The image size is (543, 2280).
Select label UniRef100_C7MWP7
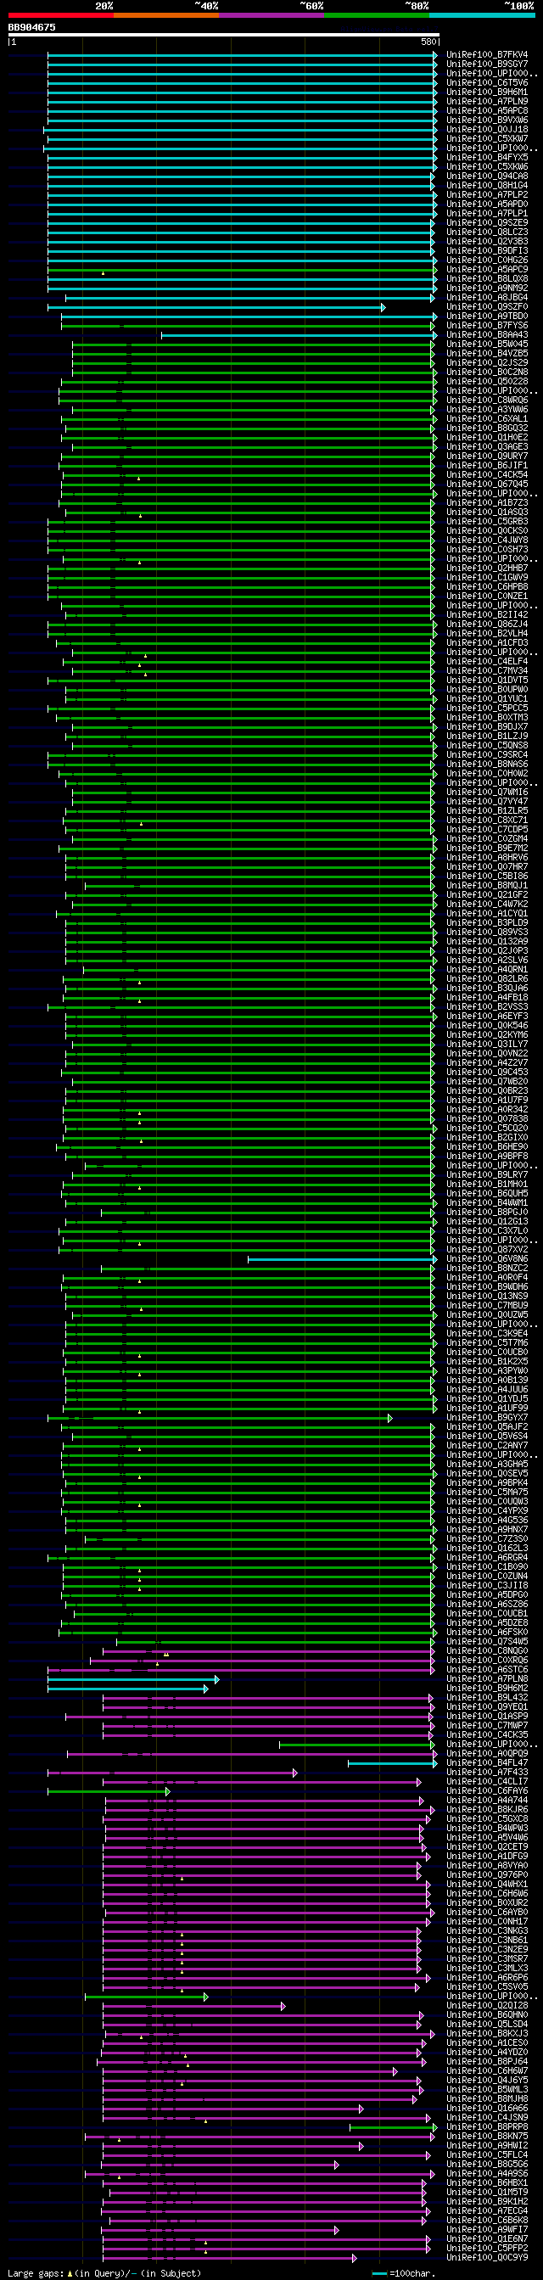click(x=486, y=1725)
